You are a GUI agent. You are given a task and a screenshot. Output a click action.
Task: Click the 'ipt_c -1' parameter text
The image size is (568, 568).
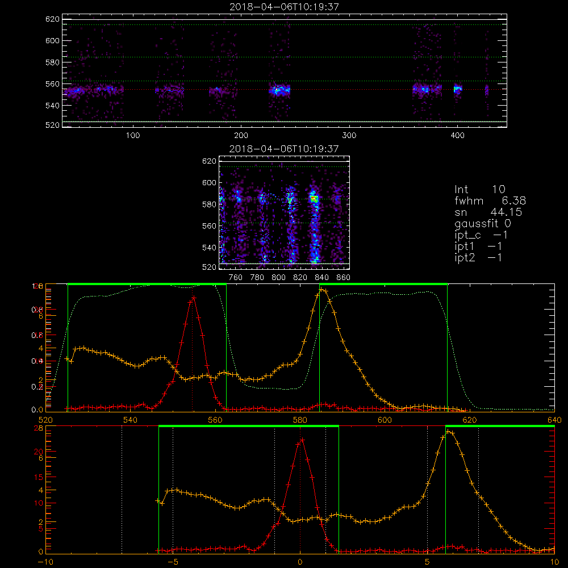pos(481,235)
